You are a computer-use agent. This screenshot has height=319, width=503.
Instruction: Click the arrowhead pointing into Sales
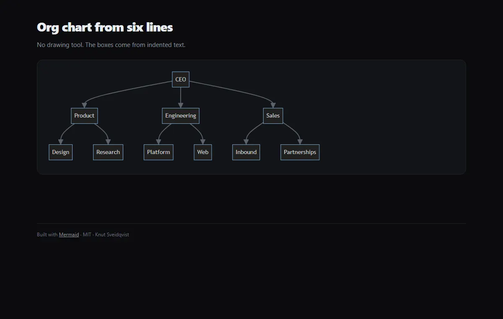point(273,105)
